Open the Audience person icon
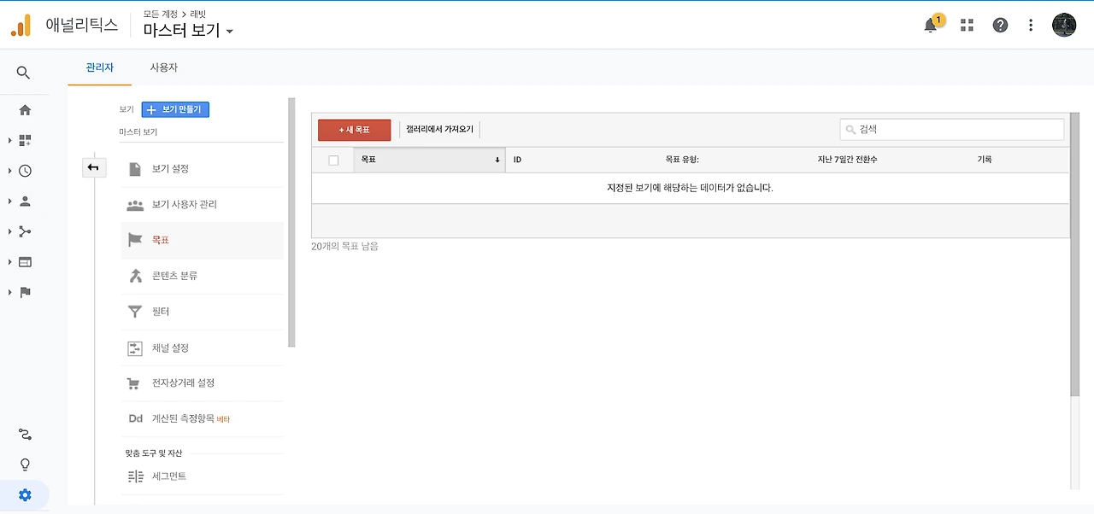Viewport: 1094px width, 514px height. pos(25,202)
